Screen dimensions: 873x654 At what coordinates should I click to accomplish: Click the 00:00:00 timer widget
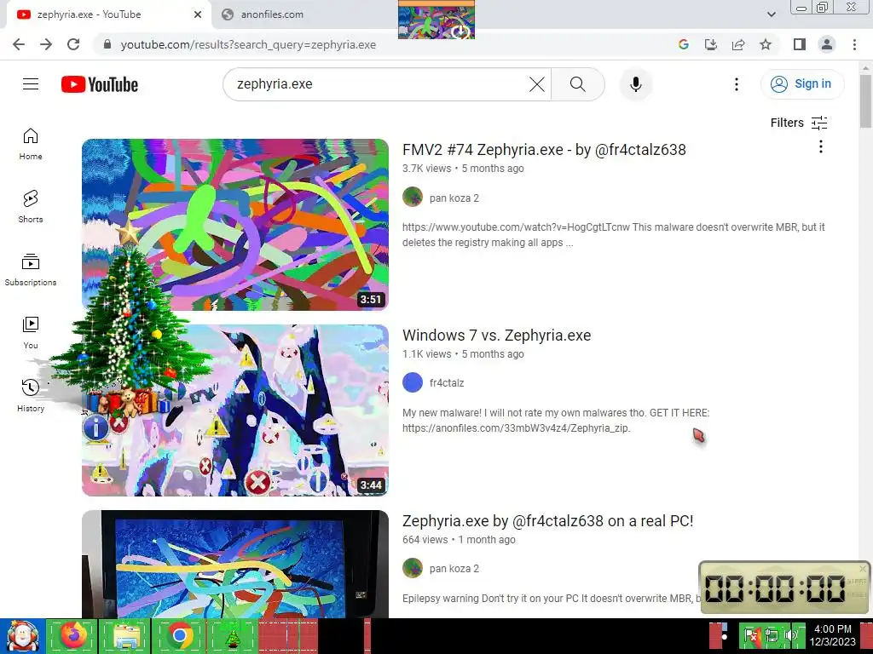click(x=784, y=588)
